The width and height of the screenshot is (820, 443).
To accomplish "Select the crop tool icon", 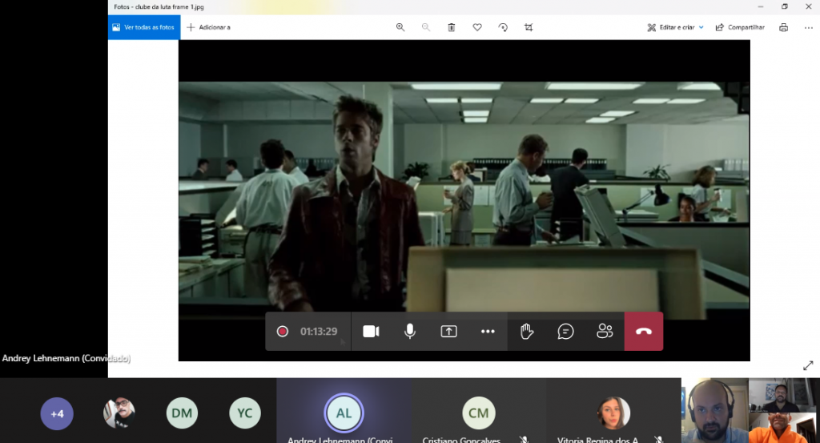I will tap(529, 27).
